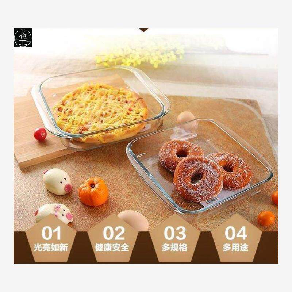
Task: Select the 03 多规格 pentagon badge
Action: [x=175, y=239]
